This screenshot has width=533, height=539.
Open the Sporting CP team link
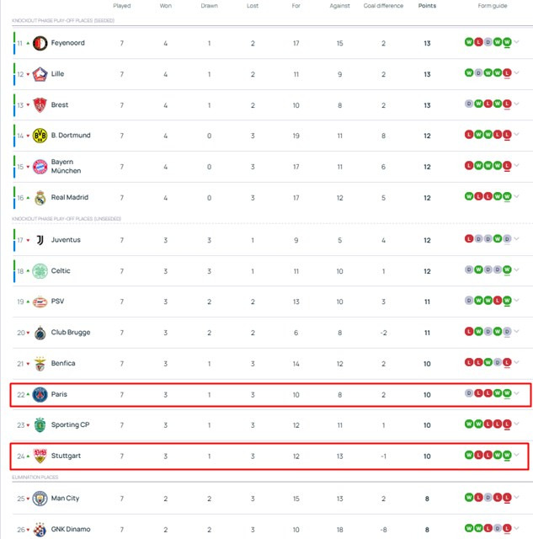70,424
